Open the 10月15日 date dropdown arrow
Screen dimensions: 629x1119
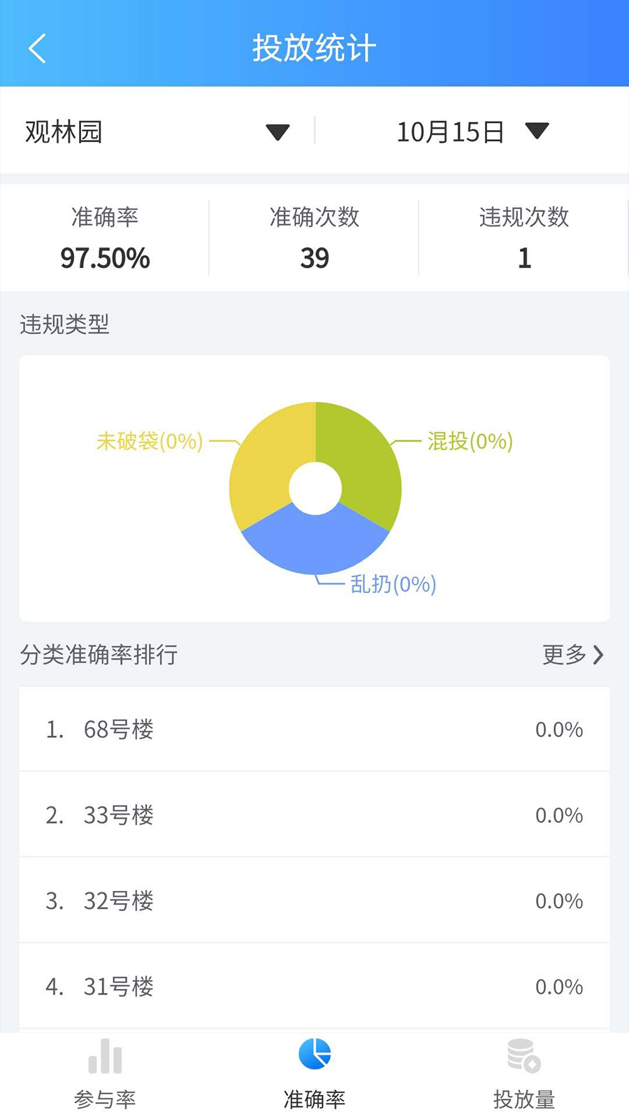tap(537, 131)
